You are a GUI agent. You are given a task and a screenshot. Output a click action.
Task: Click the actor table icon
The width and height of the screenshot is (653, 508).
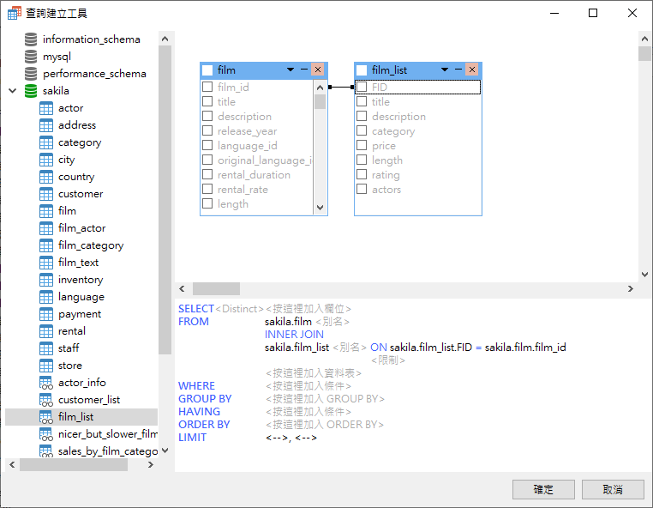click(46, 108)
